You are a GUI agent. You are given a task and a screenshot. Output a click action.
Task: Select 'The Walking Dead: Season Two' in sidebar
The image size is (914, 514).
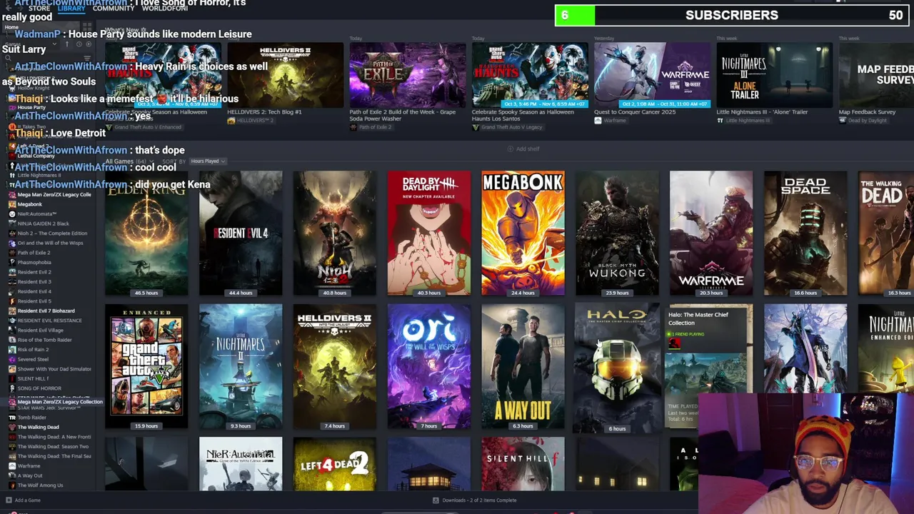point(53,447)
